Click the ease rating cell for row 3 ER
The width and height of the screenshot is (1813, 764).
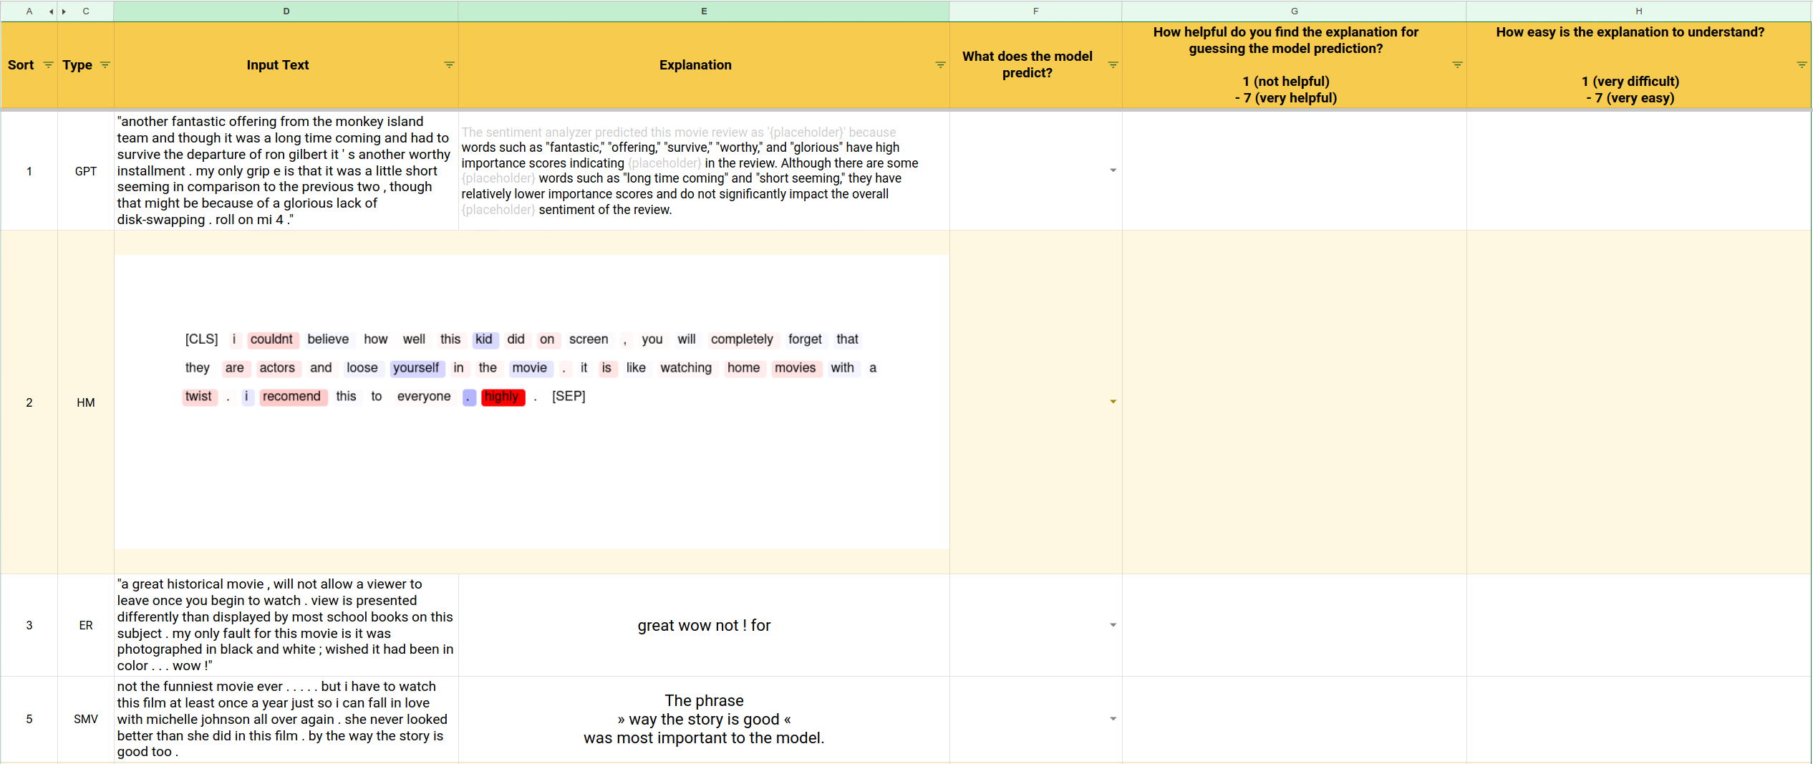pos(1638,625)
